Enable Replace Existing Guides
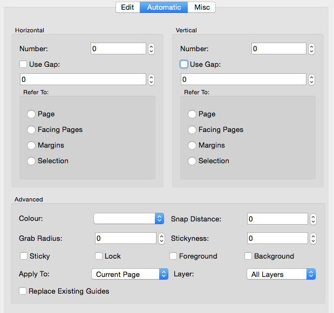This screenshot has width=334, height=313. pyautogui.click(x=23, y=291)
